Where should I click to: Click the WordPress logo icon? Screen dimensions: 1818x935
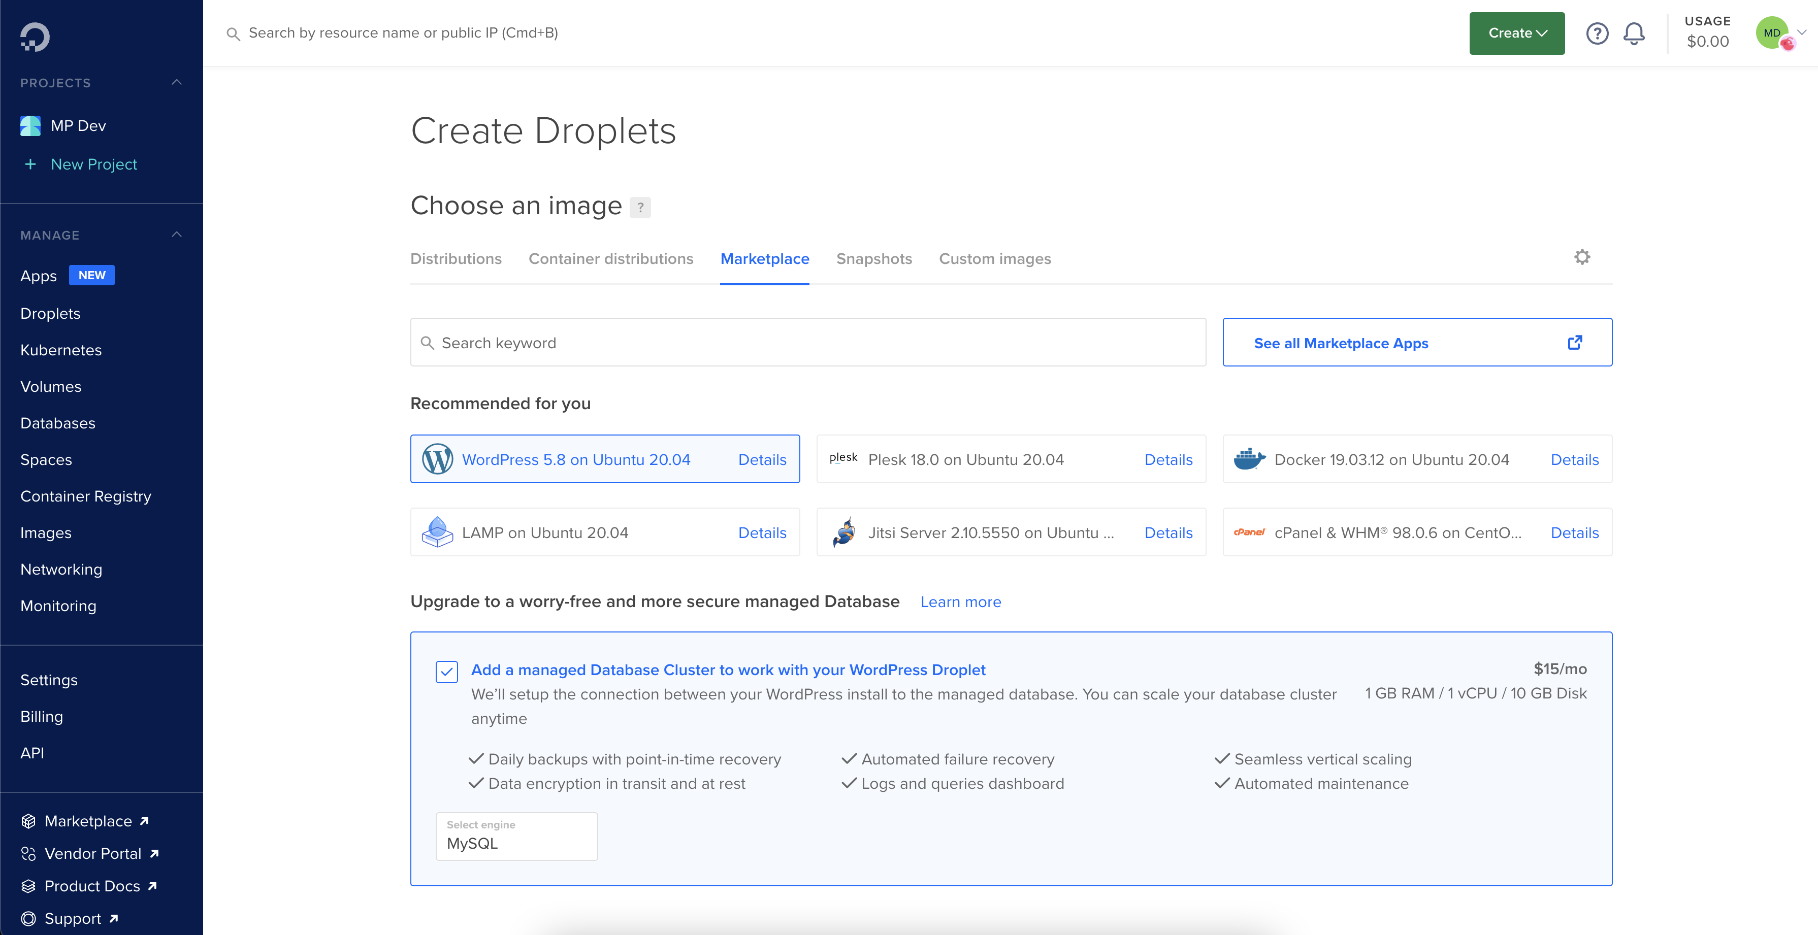pyautogui.click(x=438, y=459)
